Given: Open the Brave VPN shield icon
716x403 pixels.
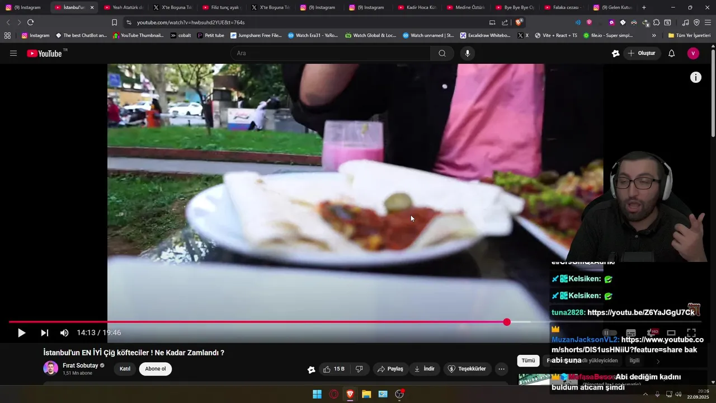Looking at the screenshot, I should (696, 22).
